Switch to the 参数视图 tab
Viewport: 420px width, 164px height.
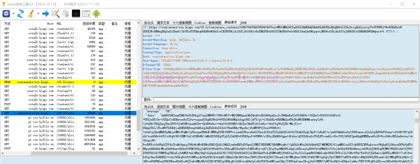click(x=215, y=23)
